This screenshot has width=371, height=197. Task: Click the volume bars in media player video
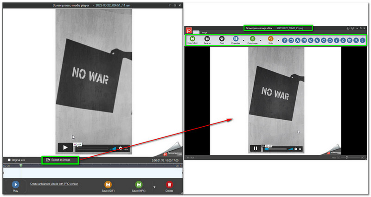[x=113, y=148]
